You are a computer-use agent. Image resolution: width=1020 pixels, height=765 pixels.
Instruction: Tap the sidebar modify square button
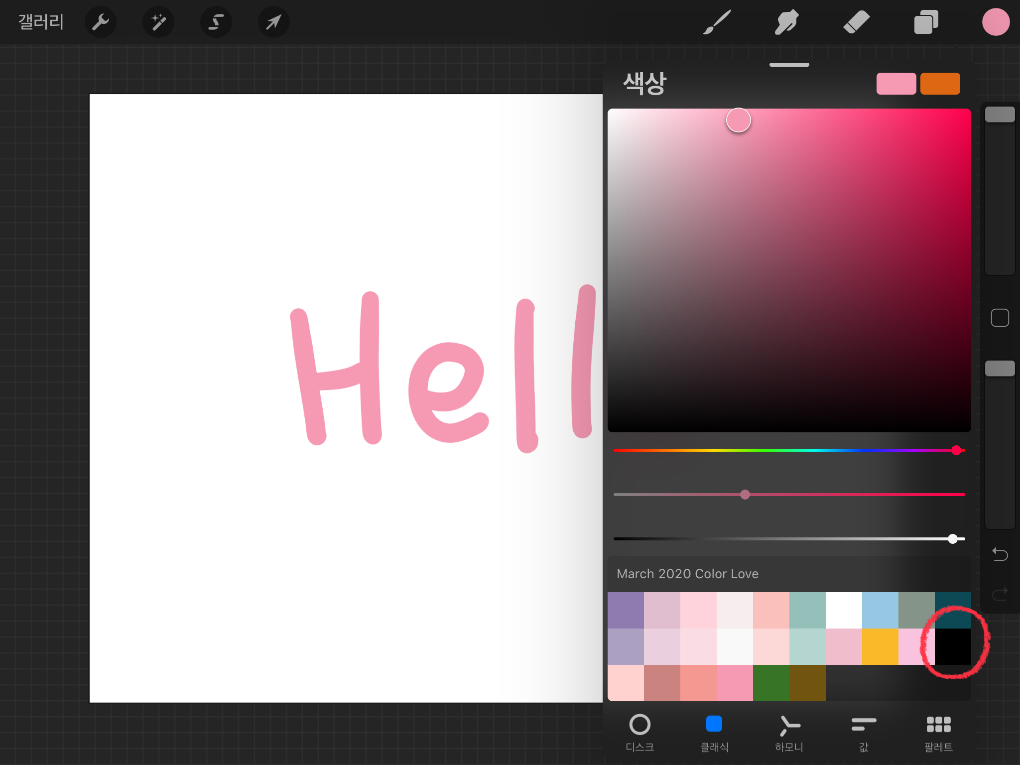pyautogui.click(x=1000, y=318)
